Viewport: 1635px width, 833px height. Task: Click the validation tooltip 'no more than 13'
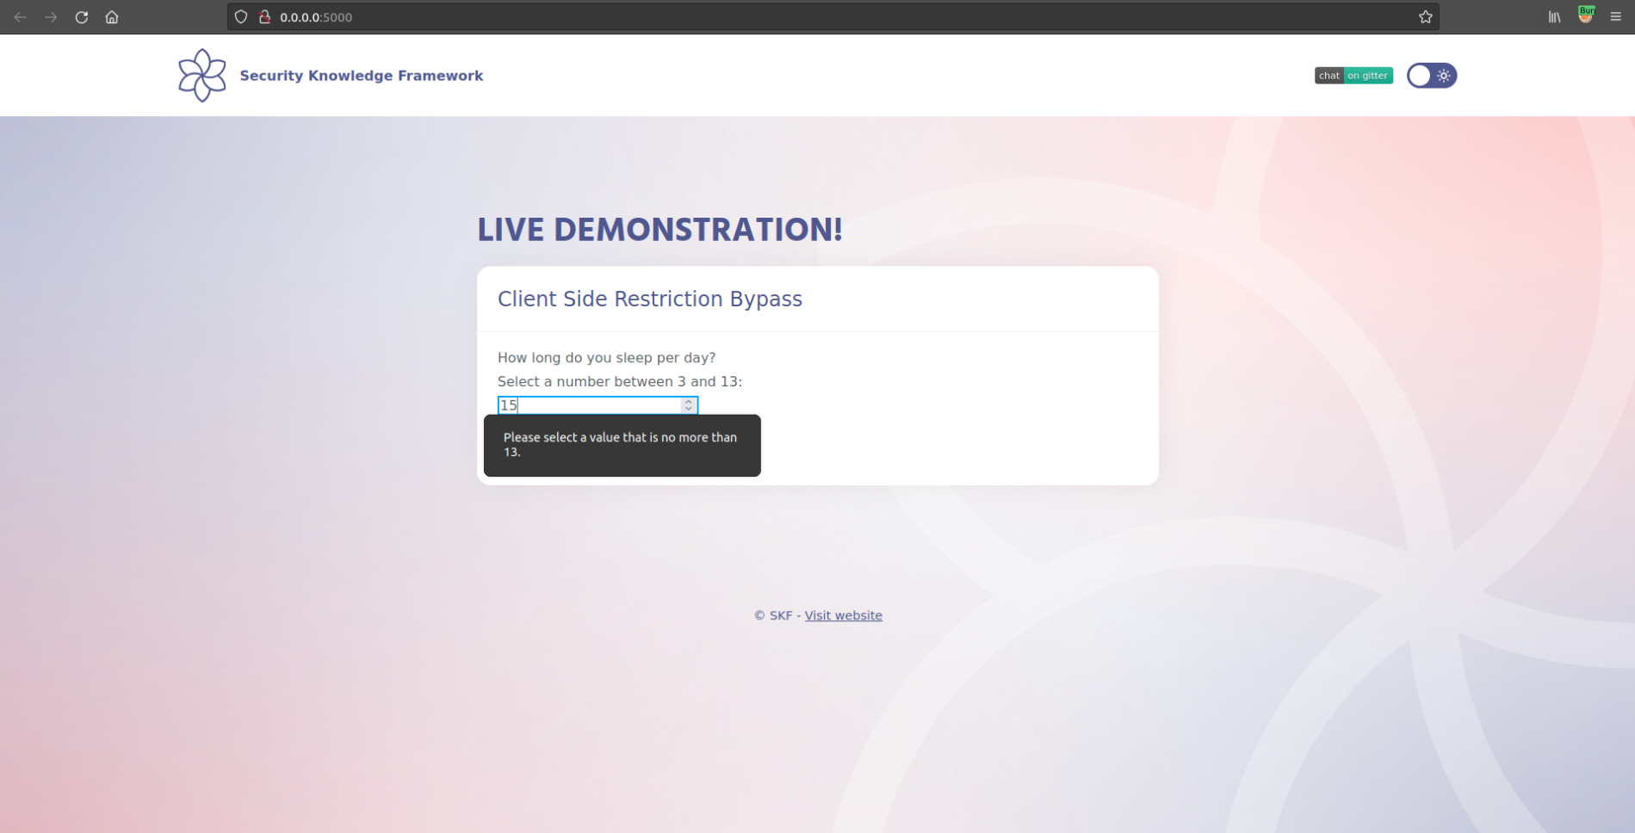(x=622, y=445)
